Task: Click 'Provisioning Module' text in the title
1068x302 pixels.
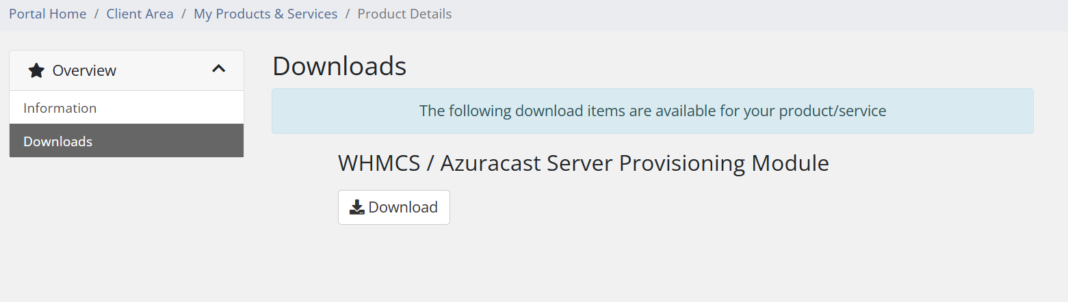Action: click(x=724, y=163)
